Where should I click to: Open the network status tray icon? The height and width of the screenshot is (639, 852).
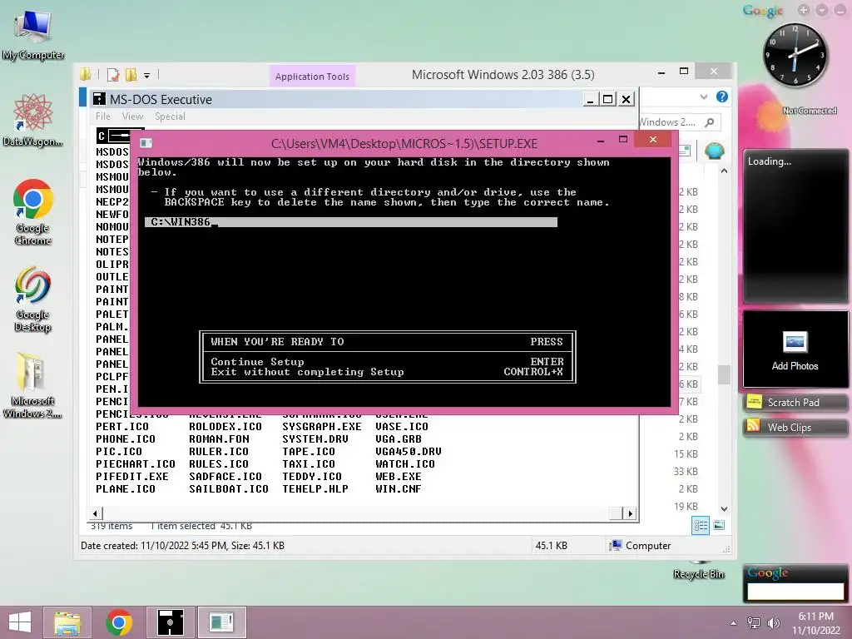click(754, 623)
